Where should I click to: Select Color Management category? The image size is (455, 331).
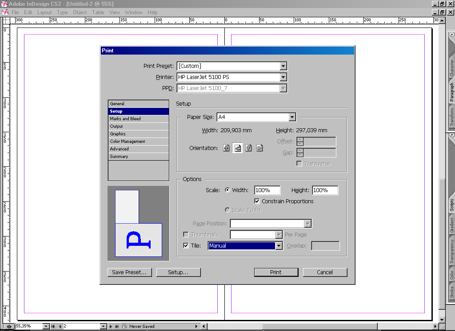point(139,142)
